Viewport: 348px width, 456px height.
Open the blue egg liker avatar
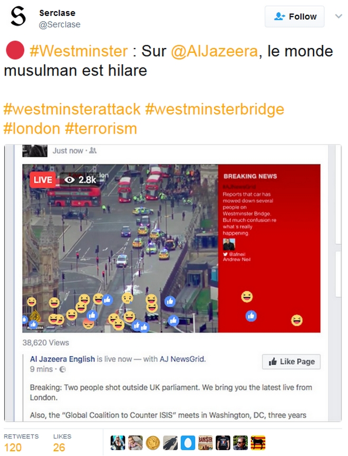pos(188,443)
